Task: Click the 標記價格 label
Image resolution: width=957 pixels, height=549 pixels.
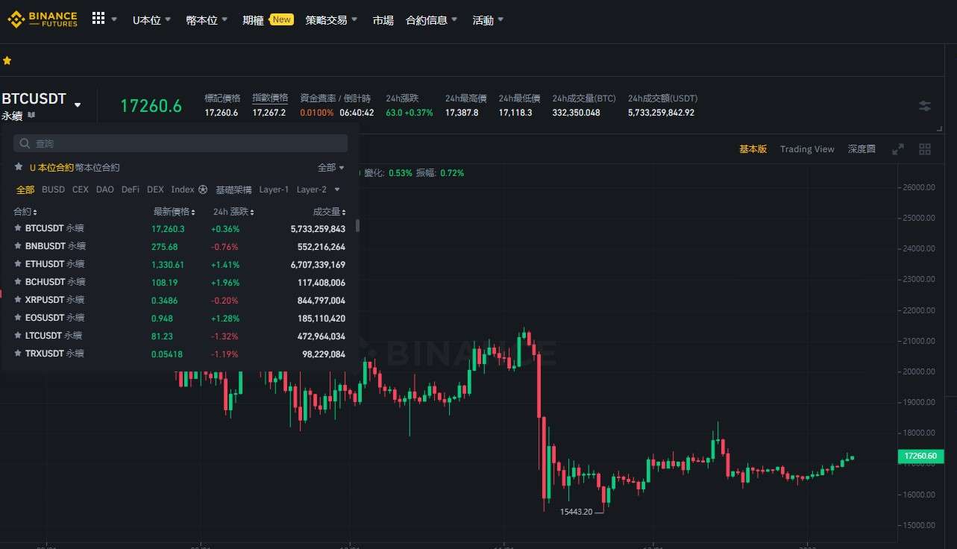Action: point(222,98)
